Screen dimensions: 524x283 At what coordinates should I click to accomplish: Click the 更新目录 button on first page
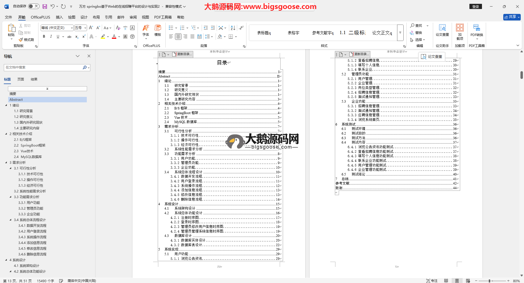pos(182,54)
